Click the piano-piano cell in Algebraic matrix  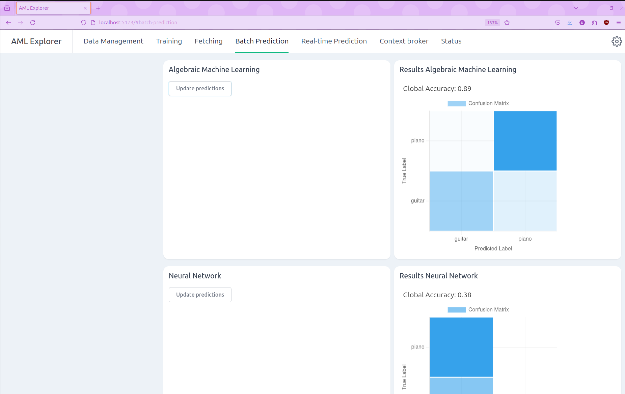pyautogui.click(x=525, y=141)
